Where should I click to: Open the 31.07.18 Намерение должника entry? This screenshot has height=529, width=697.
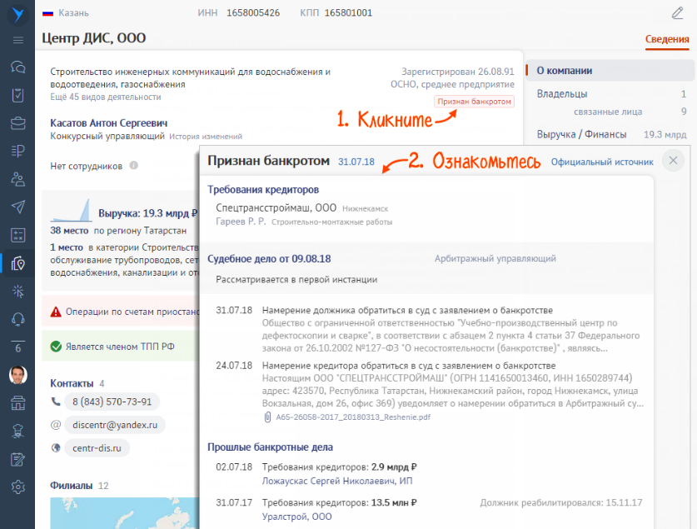click(428, 329)
